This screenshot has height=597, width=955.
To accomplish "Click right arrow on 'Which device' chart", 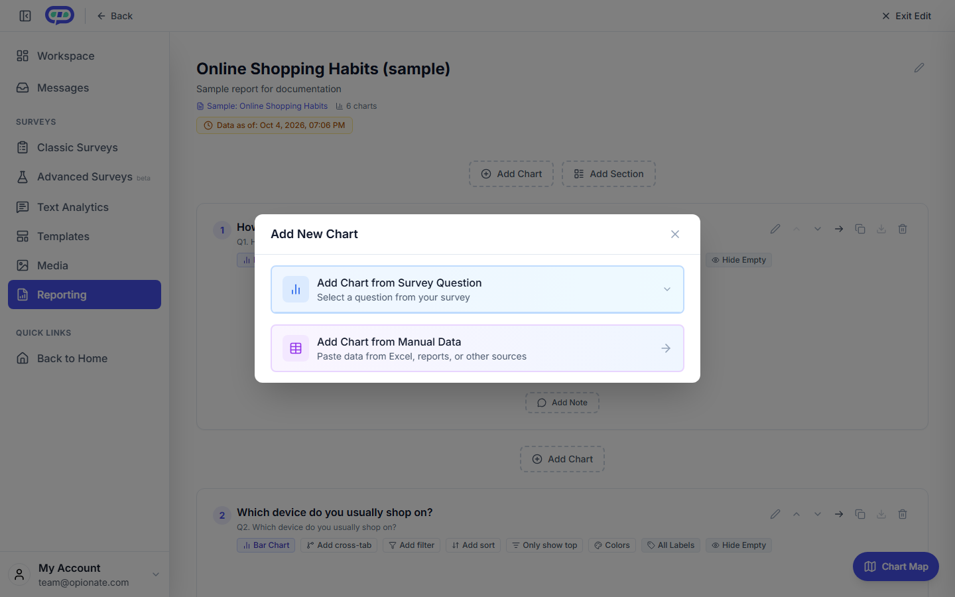I will tap(839, 514).
